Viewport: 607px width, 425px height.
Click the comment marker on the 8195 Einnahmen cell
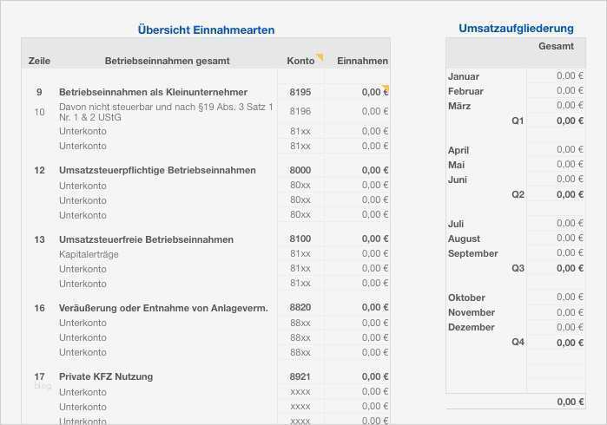(x=386, y=88)
